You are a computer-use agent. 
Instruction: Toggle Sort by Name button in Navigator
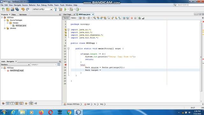point(31,103)
